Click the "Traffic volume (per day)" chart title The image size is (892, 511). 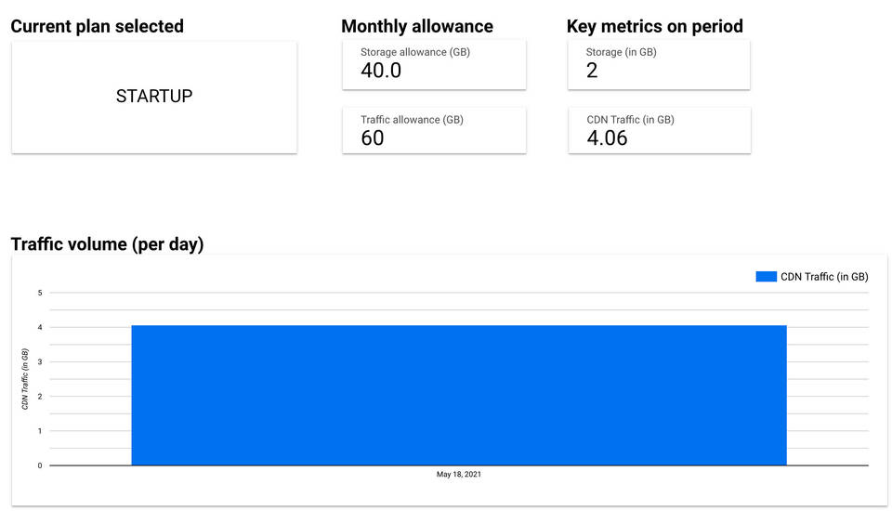click(x=107, y=244)
